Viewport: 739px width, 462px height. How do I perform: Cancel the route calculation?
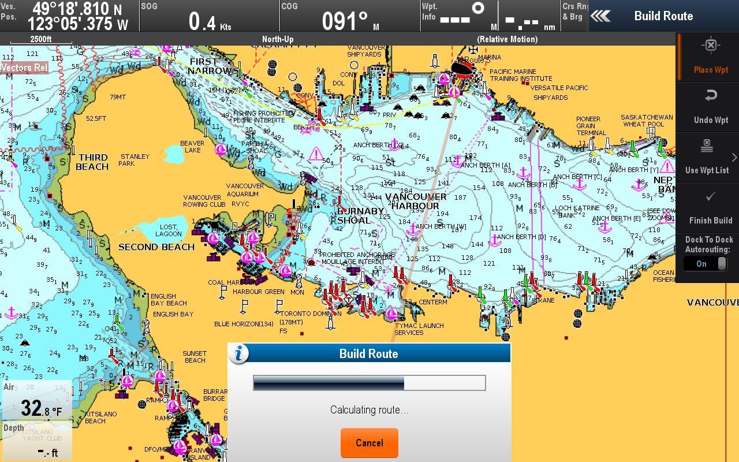tap(369, 443)
